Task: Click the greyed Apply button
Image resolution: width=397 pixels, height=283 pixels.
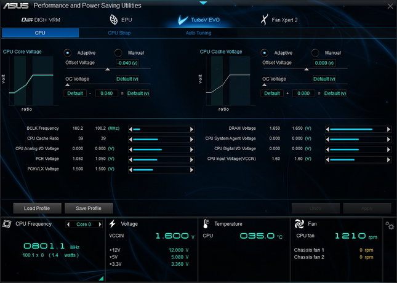Action: (367, 209)
